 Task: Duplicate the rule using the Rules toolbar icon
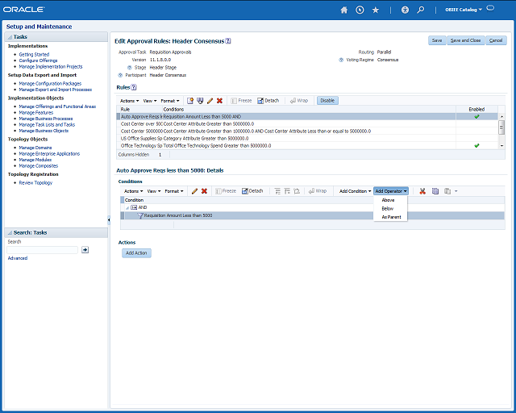pyautogui.click(x=200, y=101)
